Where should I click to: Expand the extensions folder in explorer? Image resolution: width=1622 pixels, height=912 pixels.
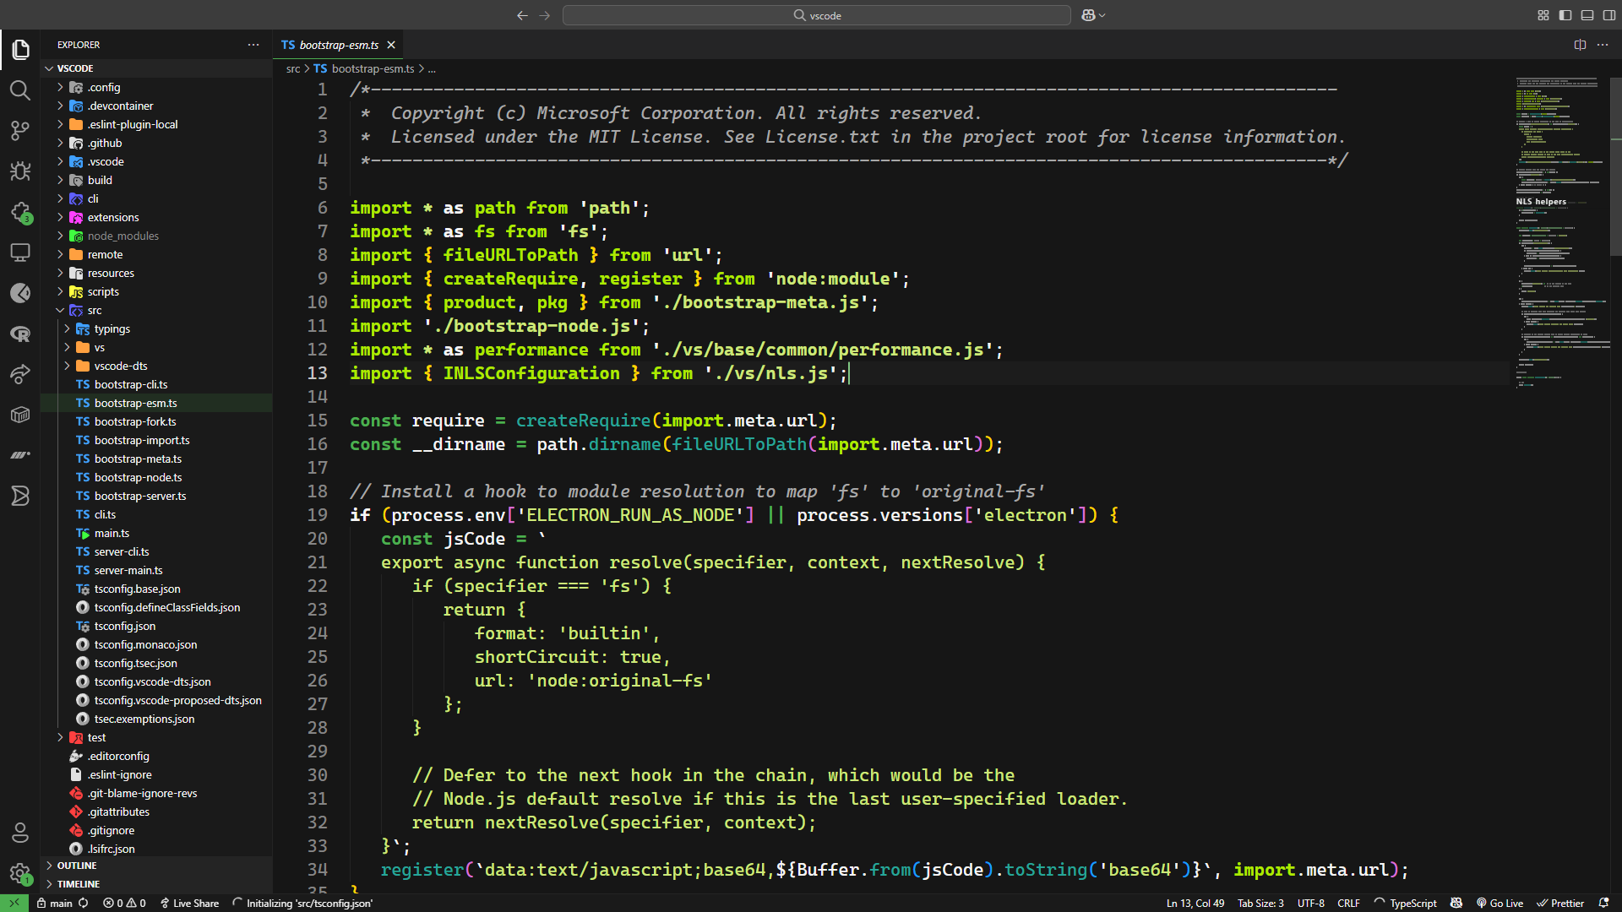click(113, 217)
